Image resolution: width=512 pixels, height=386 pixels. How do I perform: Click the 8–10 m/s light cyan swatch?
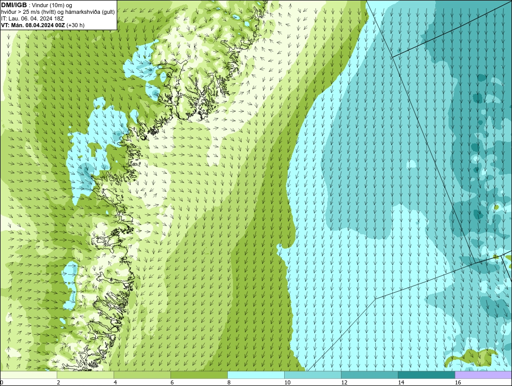(256, 375)
